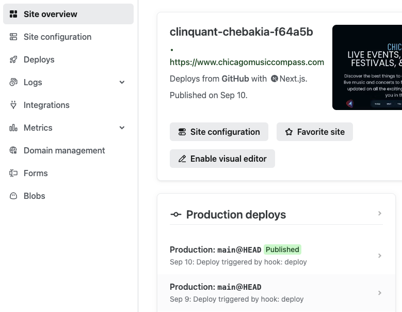Click the Deploys rocket icon

[x=13, y=59]
